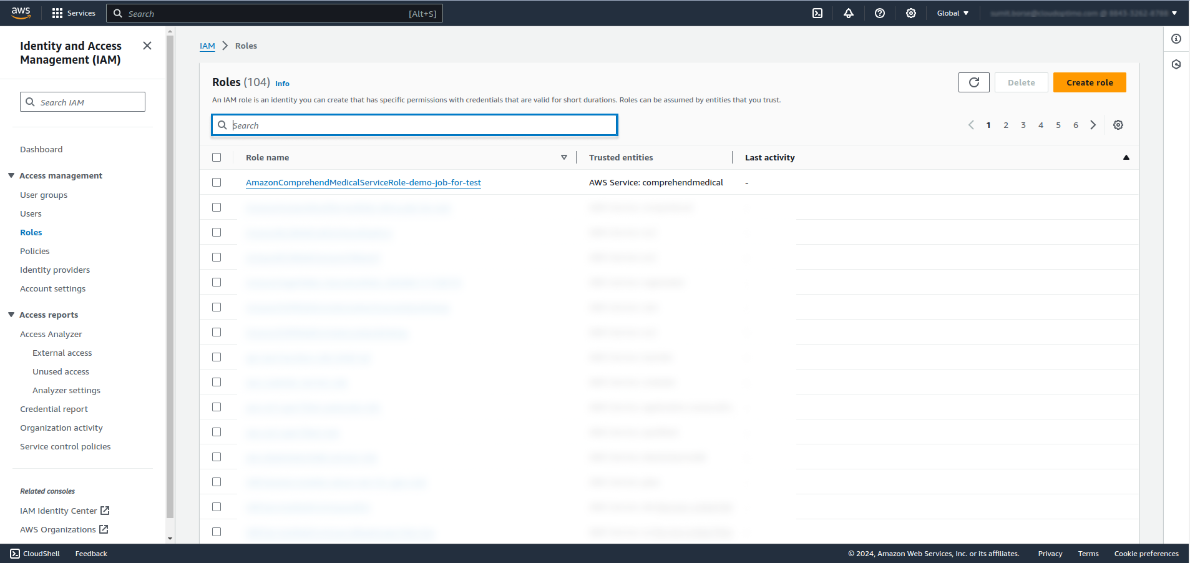Refresh the roles list

point(974,82)
